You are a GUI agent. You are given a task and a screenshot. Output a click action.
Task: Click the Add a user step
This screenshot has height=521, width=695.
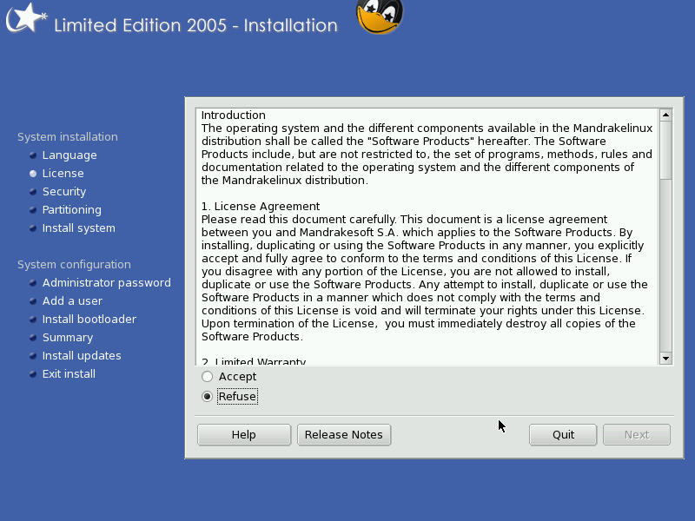pyautogui.click(x=72, y=300)
